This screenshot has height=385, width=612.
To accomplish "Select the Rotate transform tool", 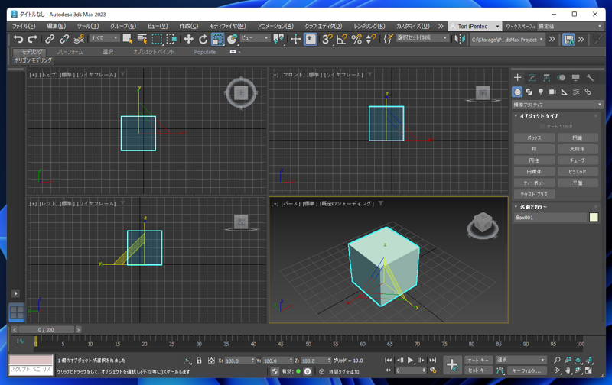I will 203,39.
